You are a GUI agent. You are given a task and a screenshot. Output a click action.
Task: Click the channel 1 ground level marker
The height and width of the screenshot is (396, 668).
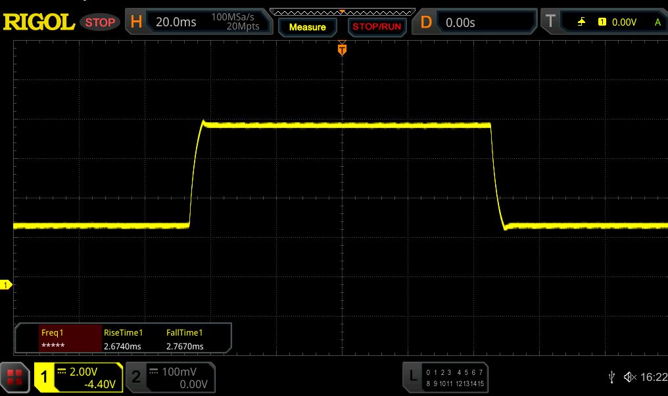(6, 284)
